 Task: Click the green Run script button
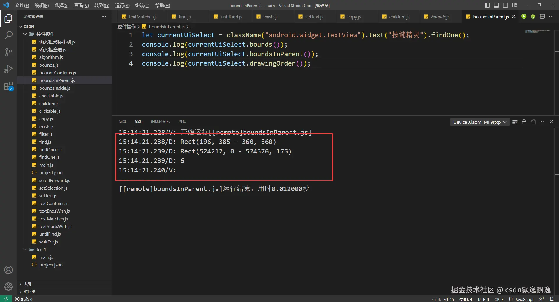tap(524, 17)
